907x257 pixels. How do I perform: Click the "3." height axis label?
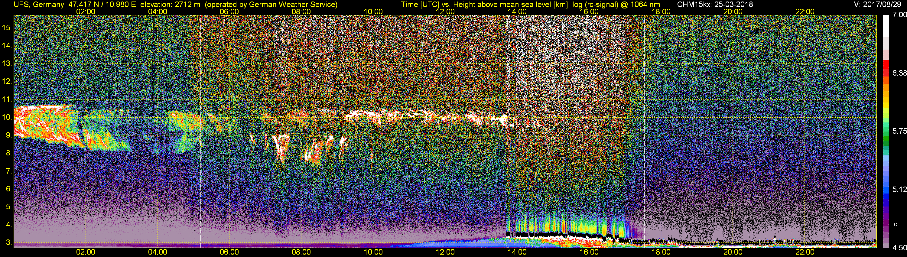[9, 242]
